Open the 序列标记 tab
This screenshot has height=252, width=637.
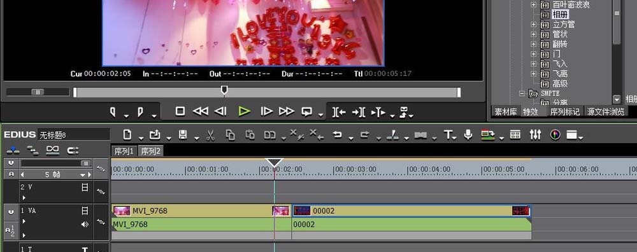564,111
